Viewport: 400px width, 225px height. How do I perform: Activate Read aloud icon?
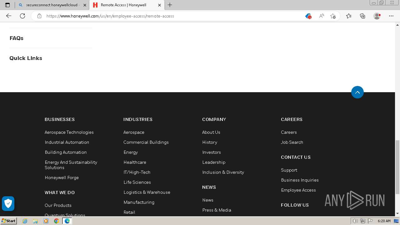click(321, 16)
